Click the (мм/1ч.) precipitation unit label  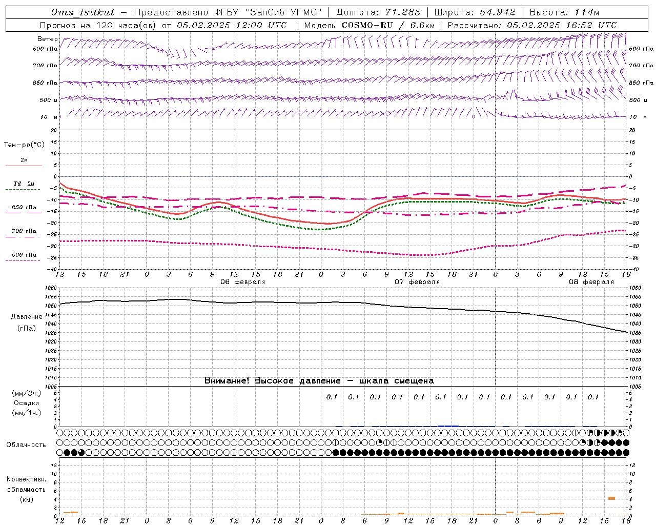point(27,413)
